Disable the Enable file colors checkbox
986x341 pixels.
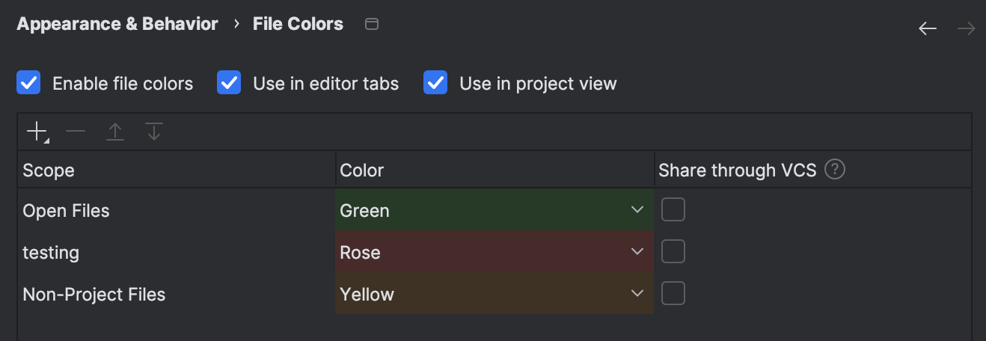(28, 83)
